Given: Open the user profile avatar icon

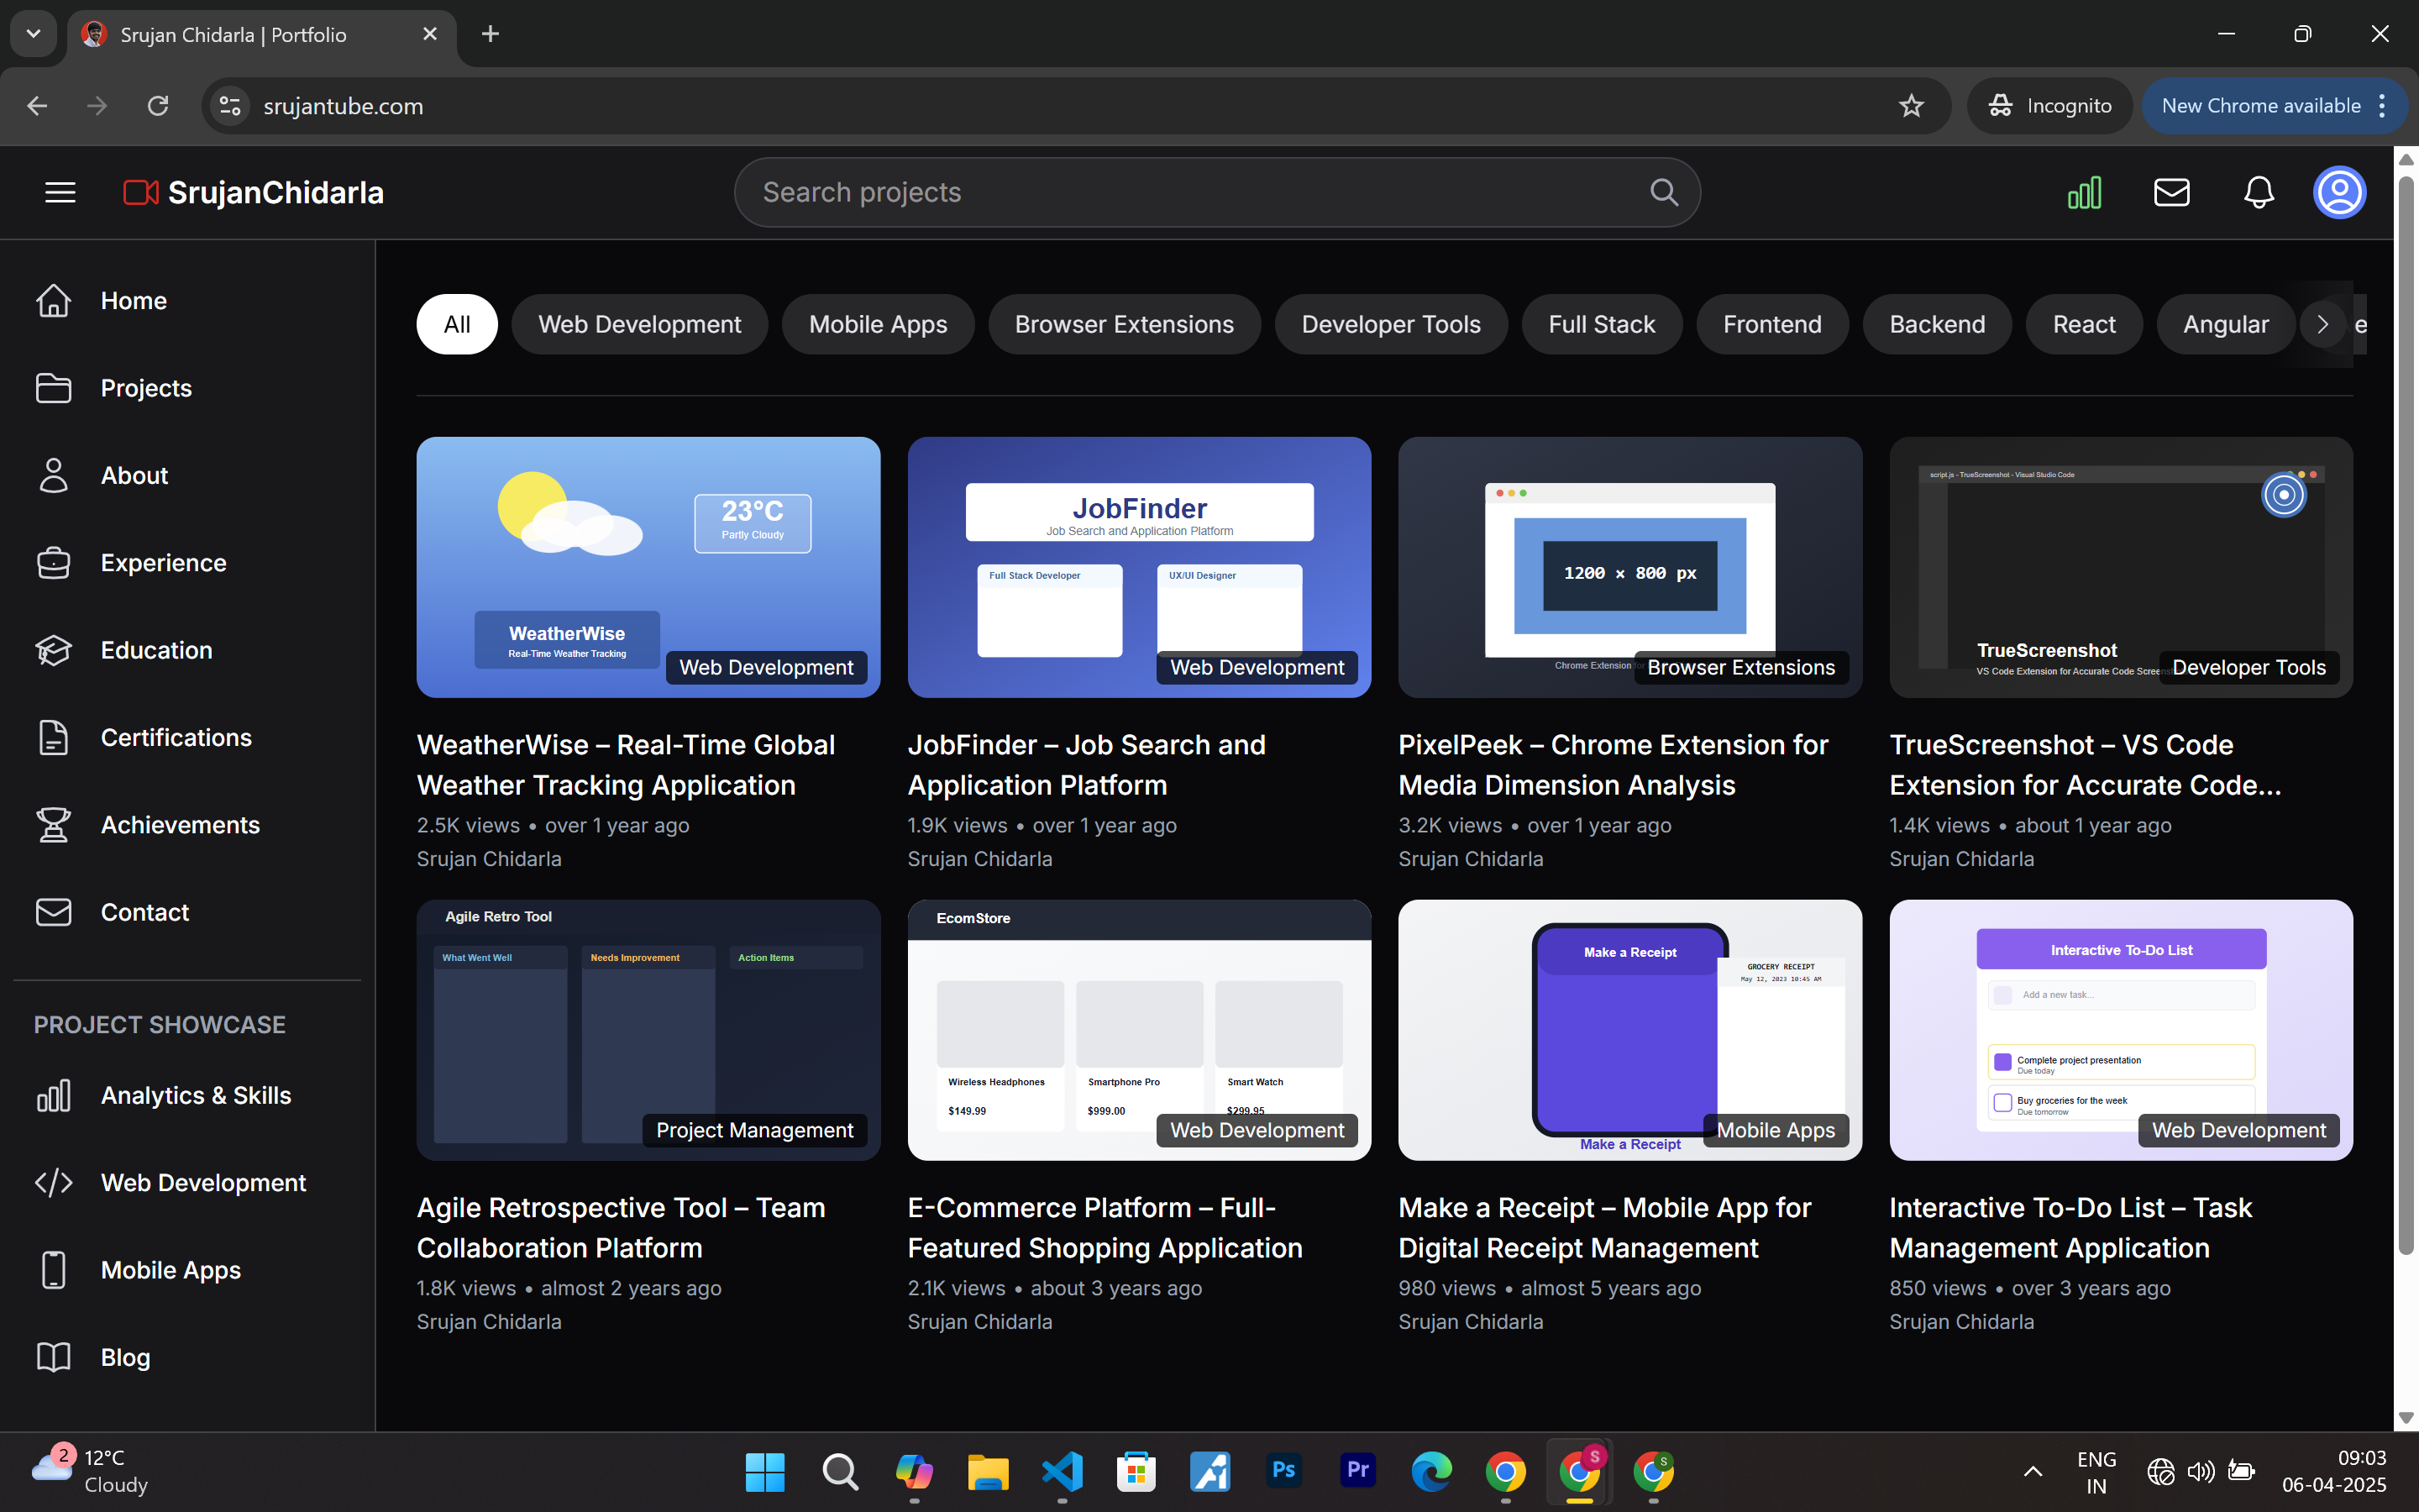Looking at the screenshot, I should [2339, 192].
